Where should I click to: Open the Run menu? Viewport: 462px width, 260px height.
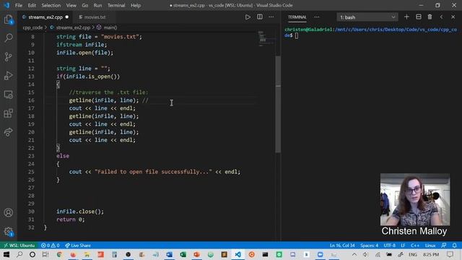click(x=97, y=5)
